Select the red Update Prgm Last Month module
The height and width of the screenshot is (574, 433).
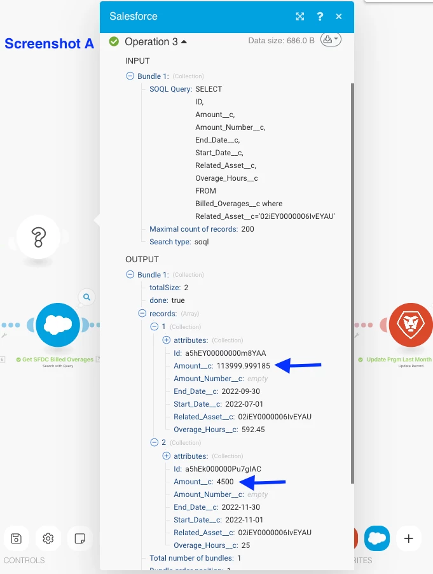411,325
